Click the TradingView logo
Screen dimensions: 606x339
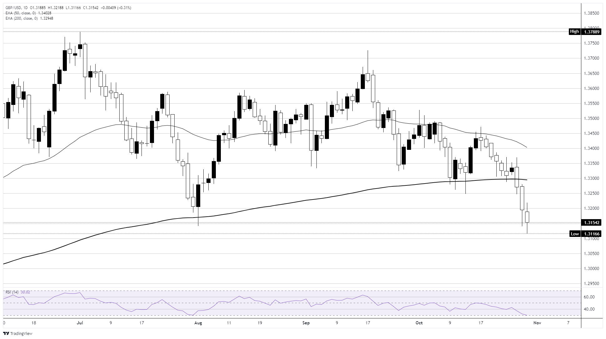pyautogui.click(x=17, y=333)
